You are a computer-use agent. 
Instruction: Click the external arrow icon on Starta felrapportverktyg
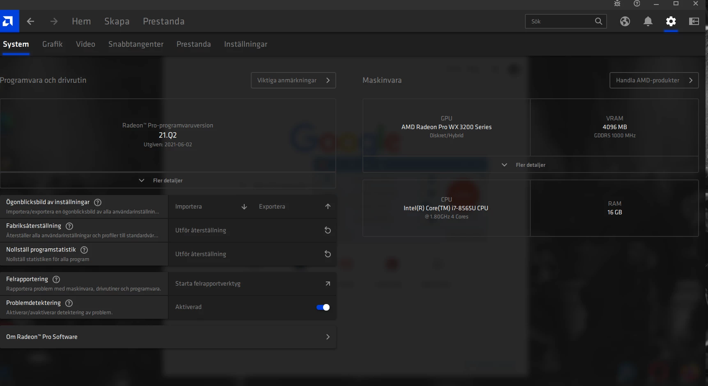(328, 284)
